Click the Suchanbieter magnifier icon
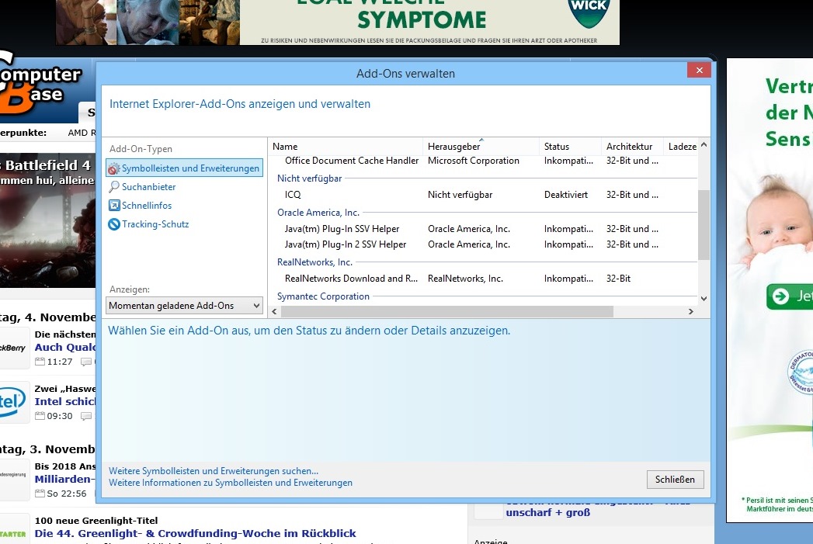This screenshot has height=544, width=813. tap(114, 187)
